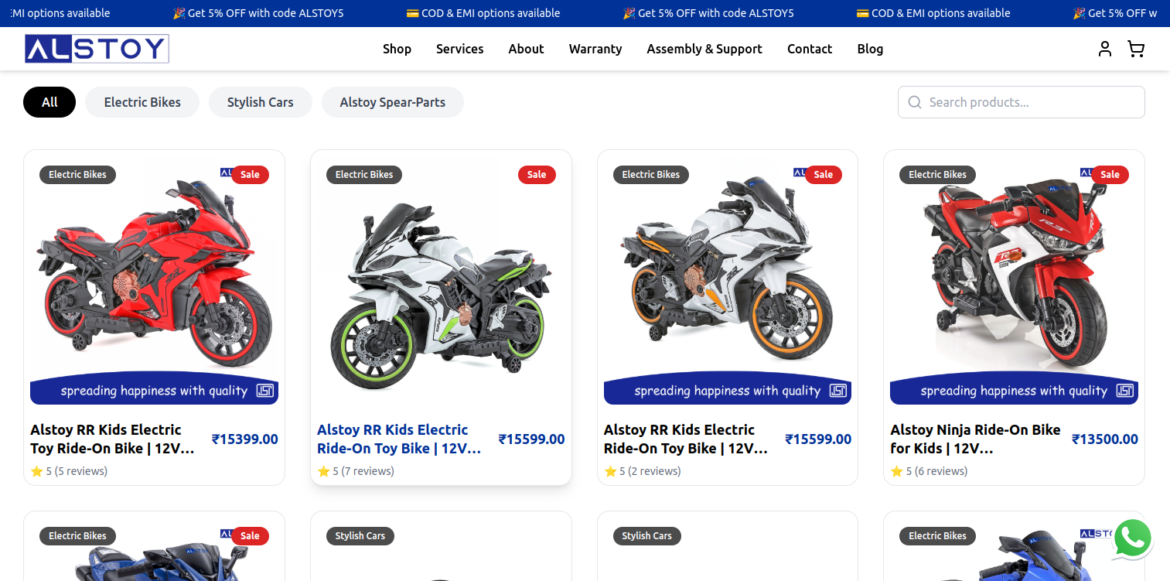Select the All filter pill
1170x581 pixels.
[49, 102]
